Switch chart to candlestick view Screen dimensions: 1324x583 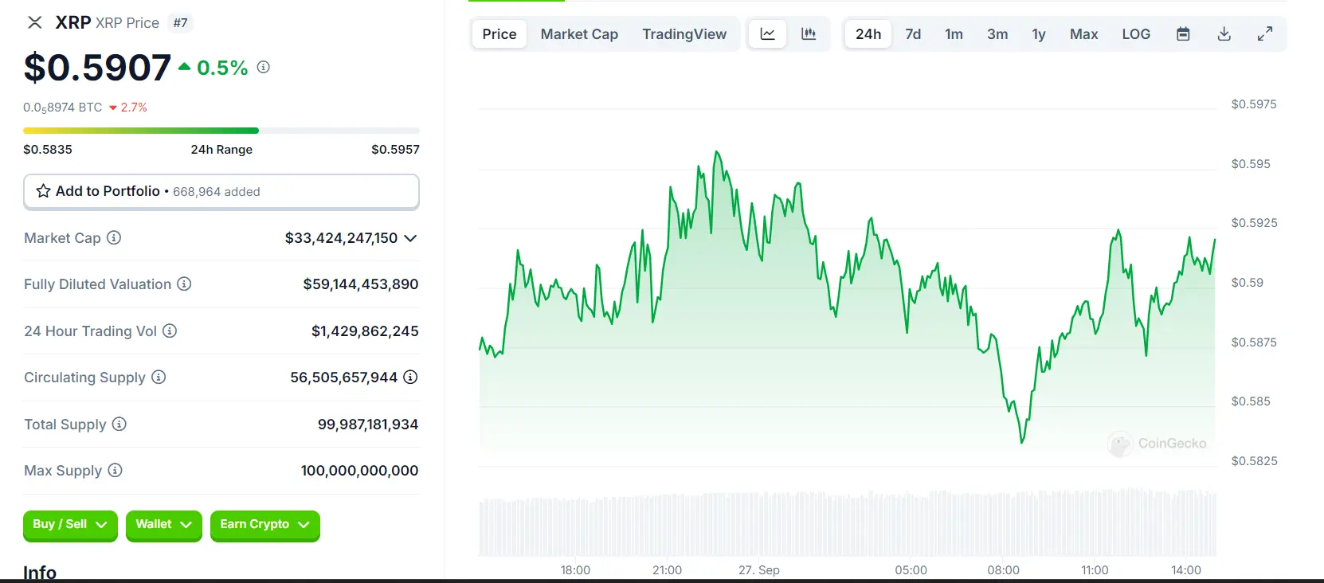pyautogui.click(x=809, y=33)
